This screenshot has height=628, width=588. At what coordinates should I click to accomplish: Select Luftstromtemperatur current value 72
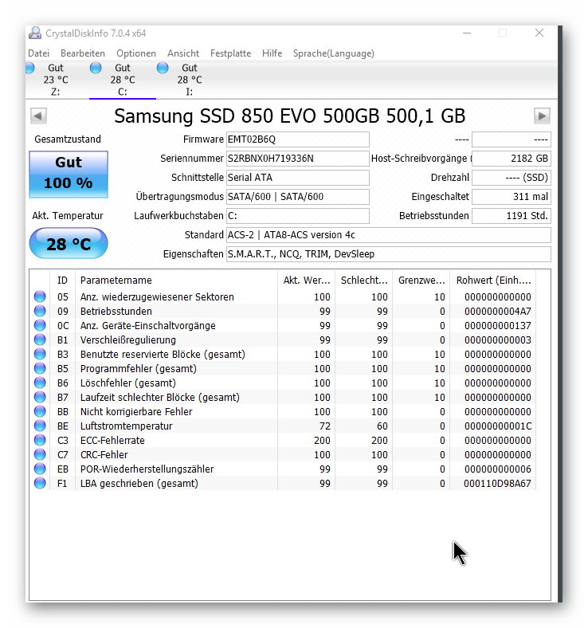click(324, 426)
